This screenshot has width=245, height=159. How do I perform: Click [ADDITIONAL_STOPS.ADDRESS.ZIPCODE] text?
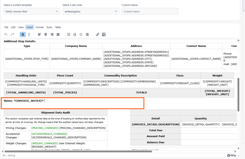[130, 66]
